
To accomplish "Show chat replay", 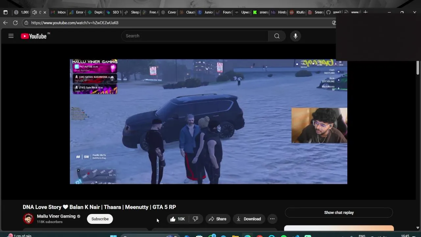I will click(339, 213).
